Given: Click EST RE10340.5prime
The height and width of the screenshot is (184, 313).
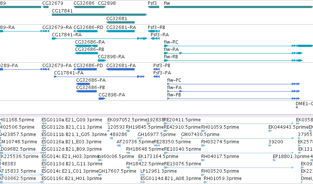Looking at the screenshot, I should (182, 150).
